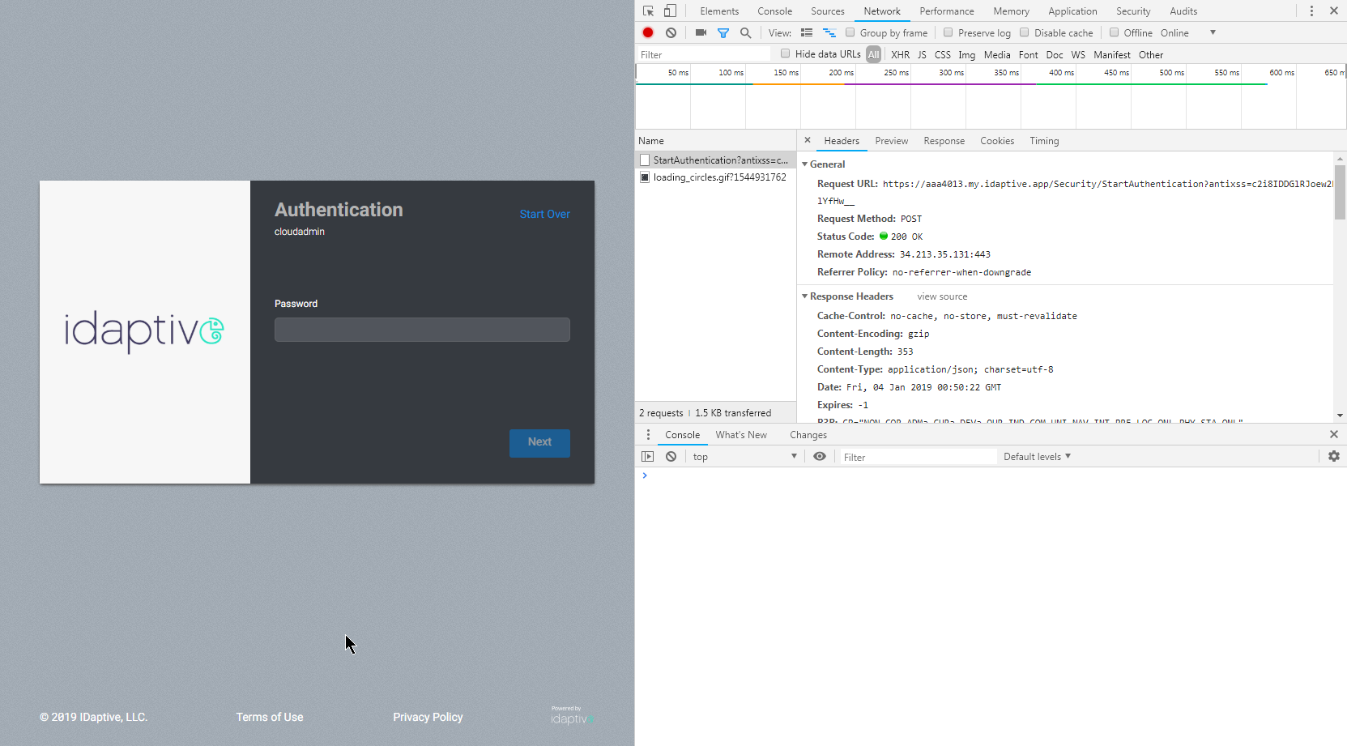Open the Elements panel tab
The width and height of the screenshot is (1347, 746).
pyautogui.click(x=719, y=11)
